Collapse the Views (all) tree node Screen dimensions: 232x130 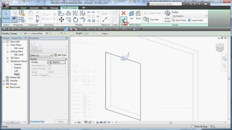click(4, 42)
